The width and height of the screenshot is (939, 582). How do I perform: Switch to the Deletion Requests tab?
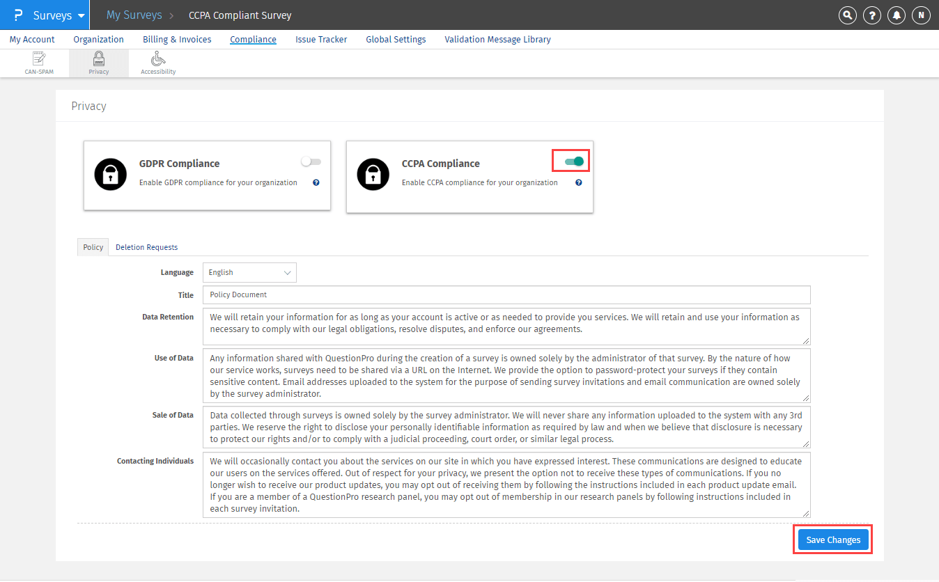pyautogui.click(x=146, y=247)
